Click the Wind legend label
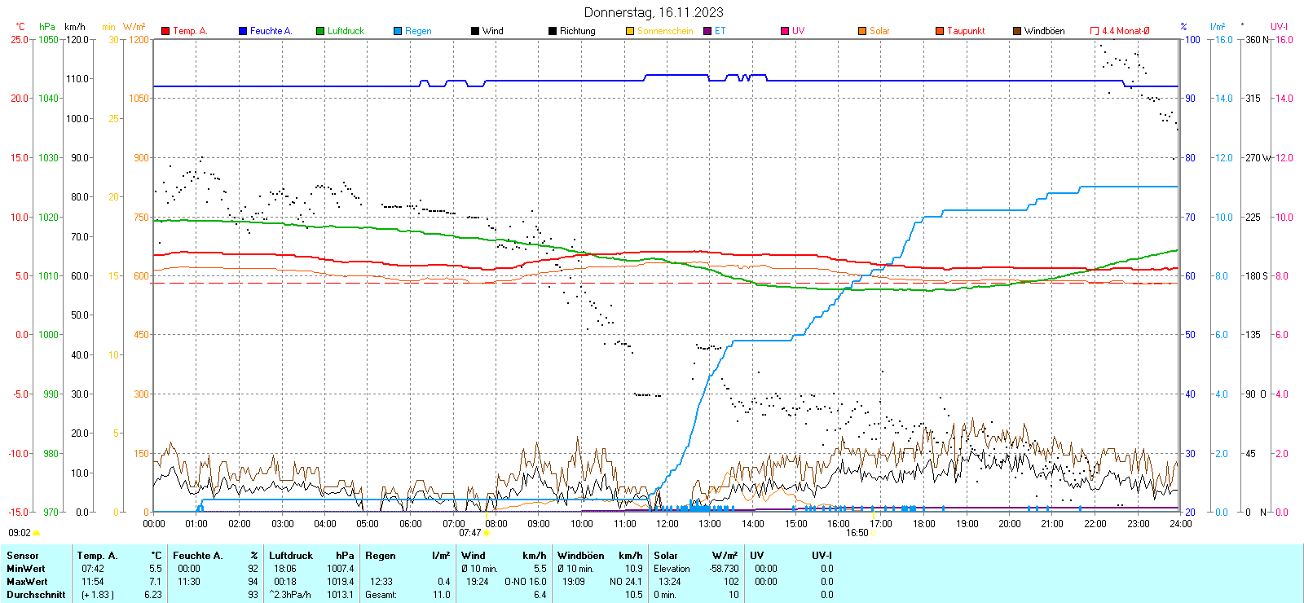Screen dimensions: 1304x603 [x=492, y=31]
